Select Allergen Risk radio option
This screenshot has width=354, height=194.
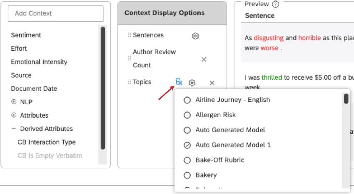[x=187, y=115]
